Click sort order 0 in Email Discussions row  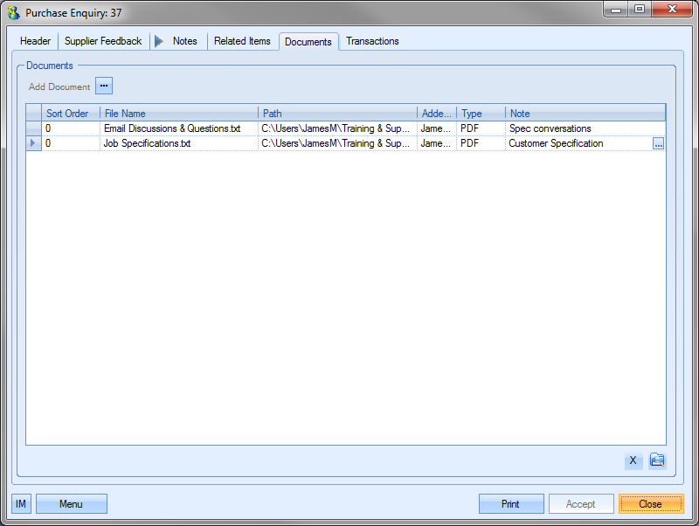(x=71, y=128)
